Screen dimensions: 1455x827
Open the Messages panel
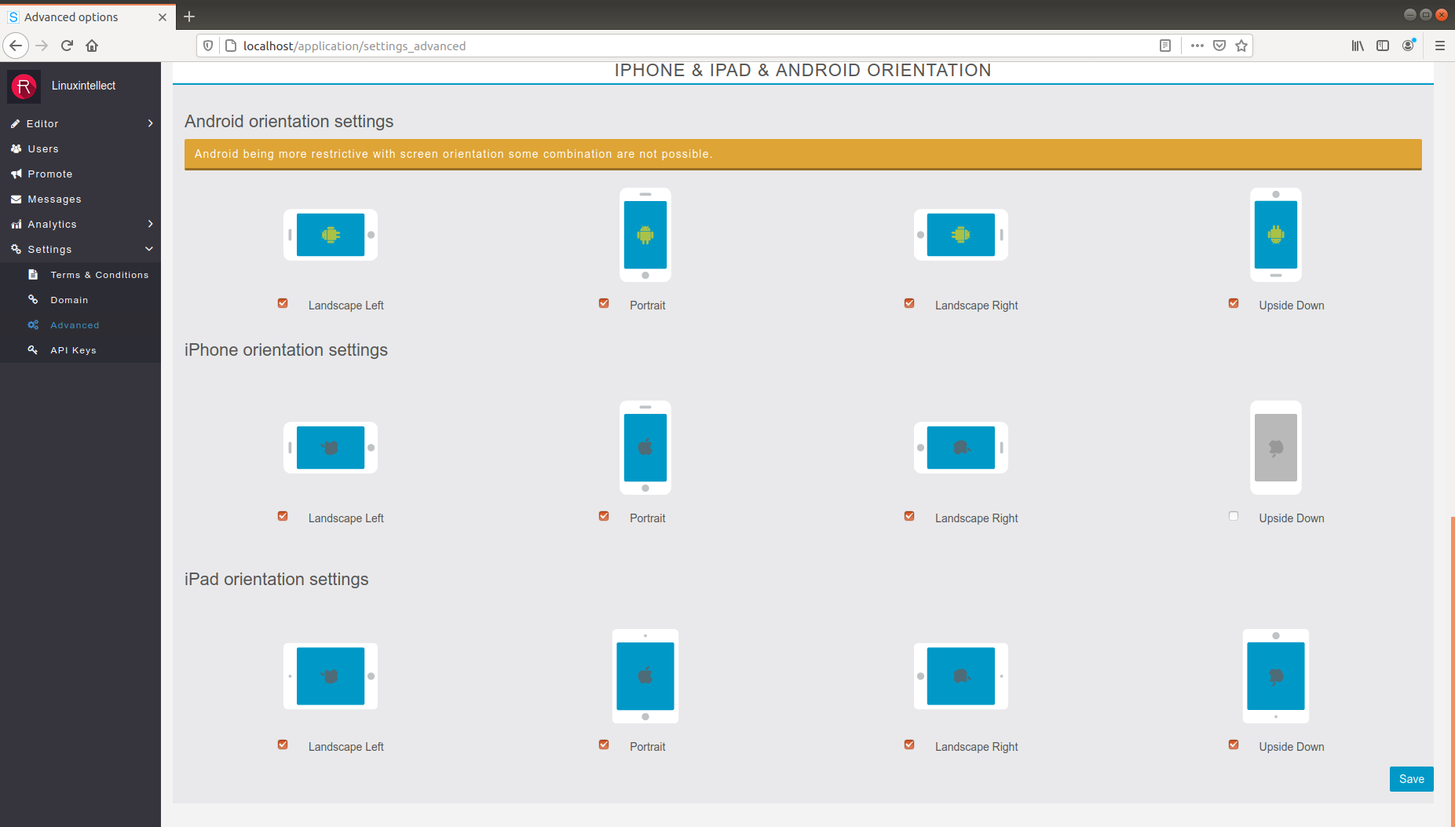[x=53, y=199]
